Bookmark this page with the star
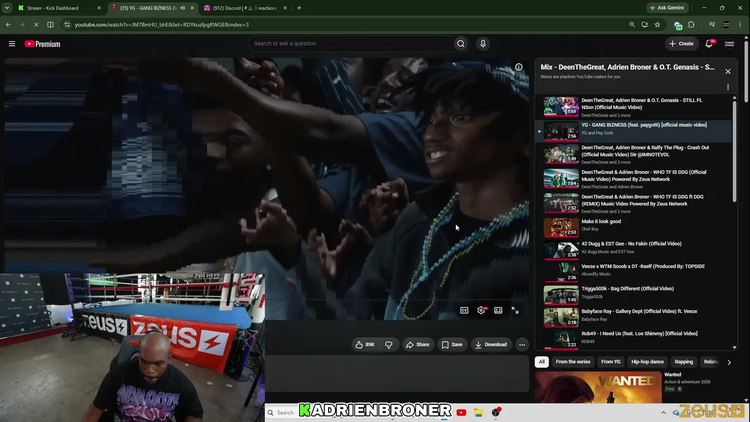The height and width of the screenshot is (422, 750). [657, 25]
